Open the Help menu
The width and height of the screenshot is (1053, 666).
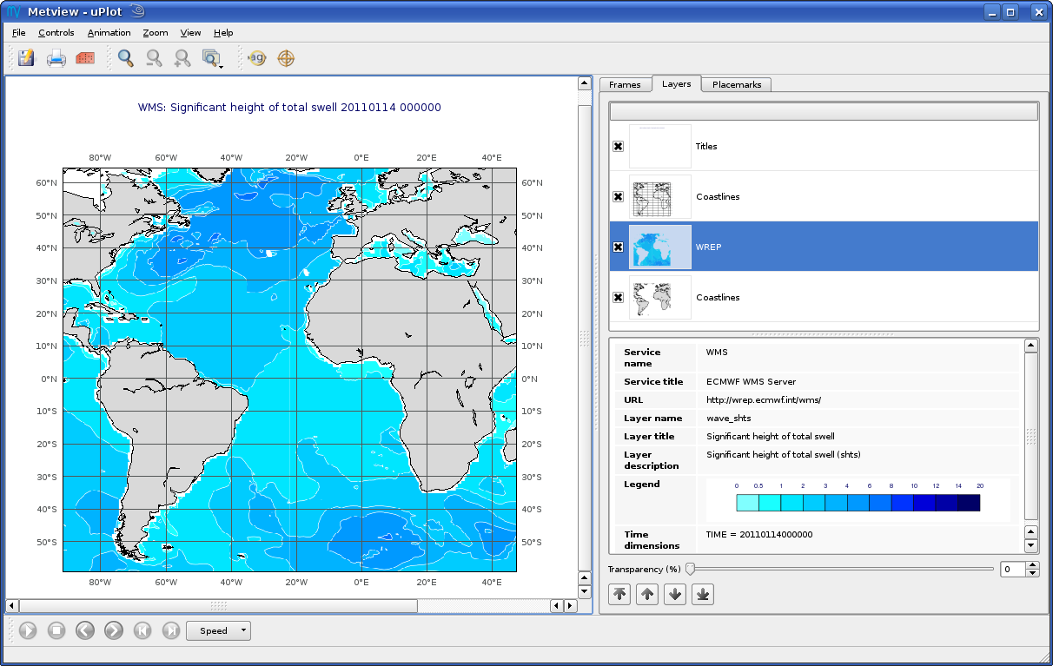tap(223, 33)
